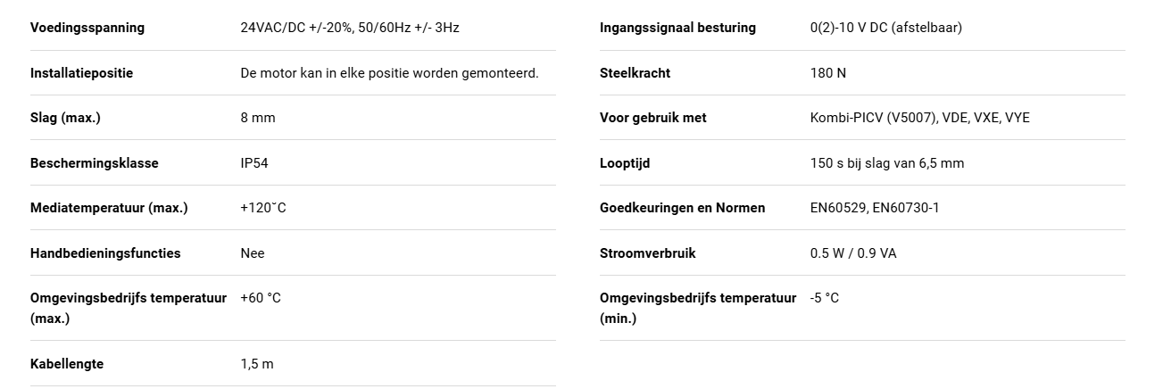This screenshot has height=389, width=1163.
Task: Click the 0(2)-10 V DC value
Action: point(886,28)
